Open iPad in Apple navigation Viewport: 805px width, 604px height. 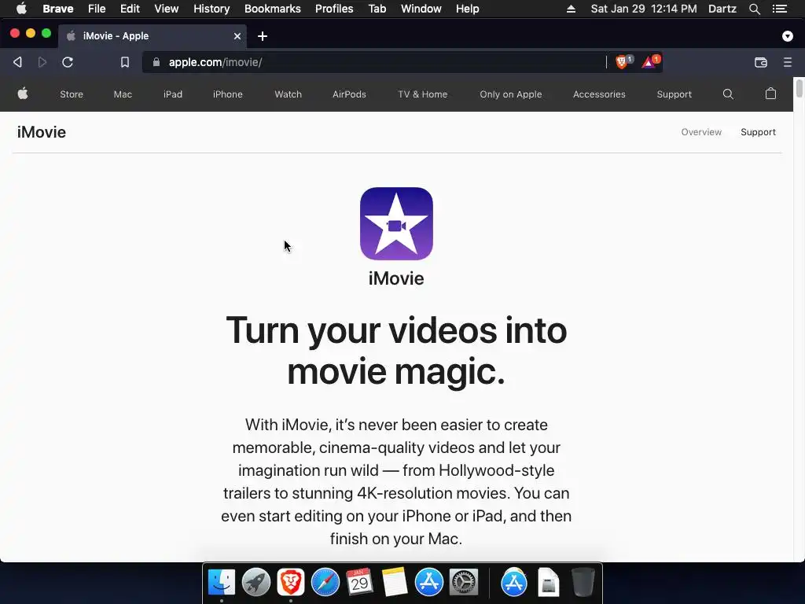coord(173,94)
